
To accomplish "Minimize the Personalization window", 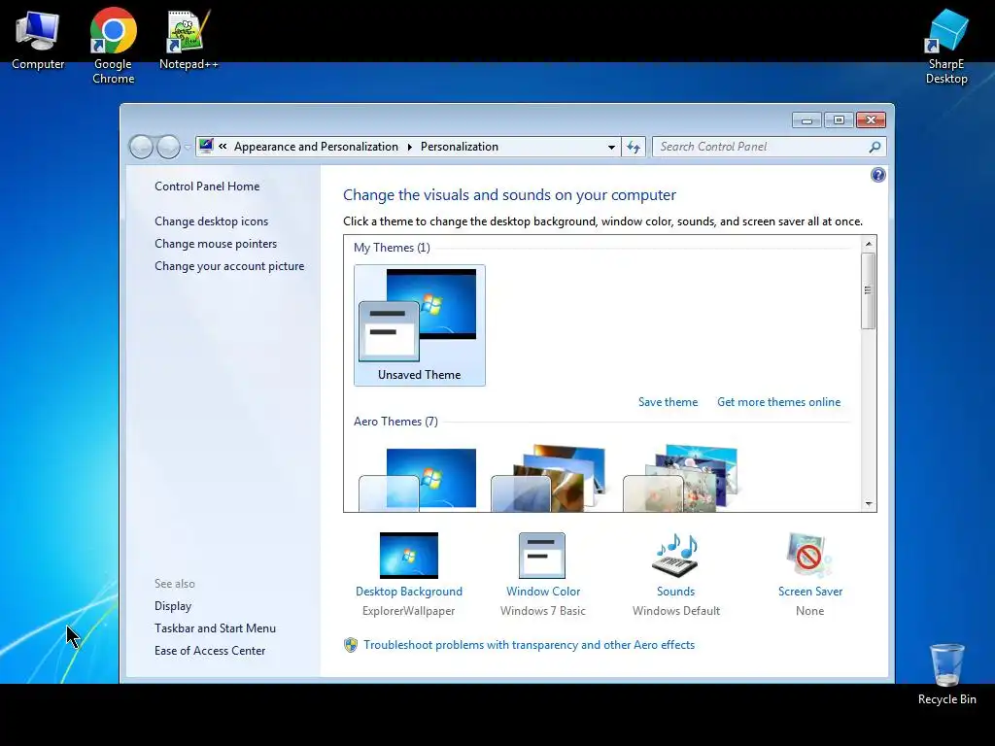I will [x=807, y=119].
